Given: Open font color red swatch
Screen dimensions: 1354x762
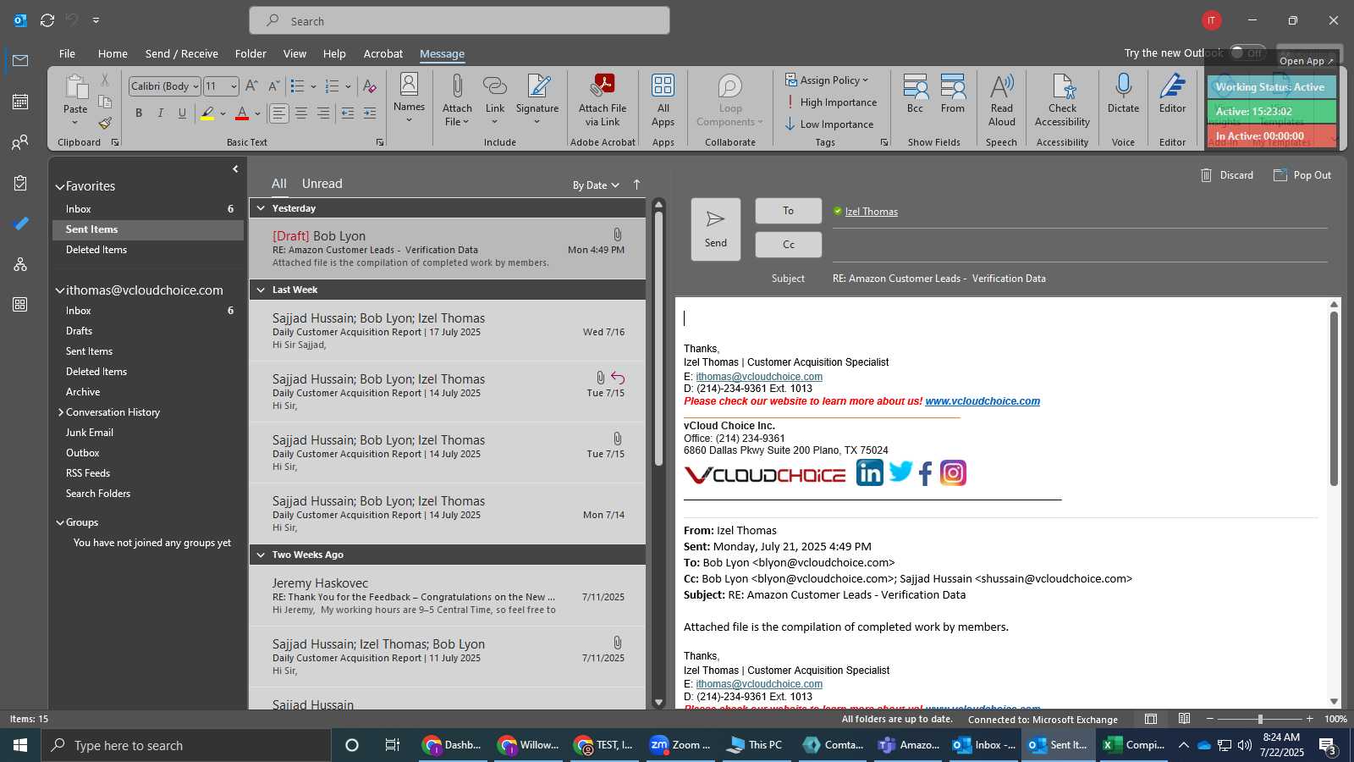Looking at the screenshot, I should coord(242,113).
